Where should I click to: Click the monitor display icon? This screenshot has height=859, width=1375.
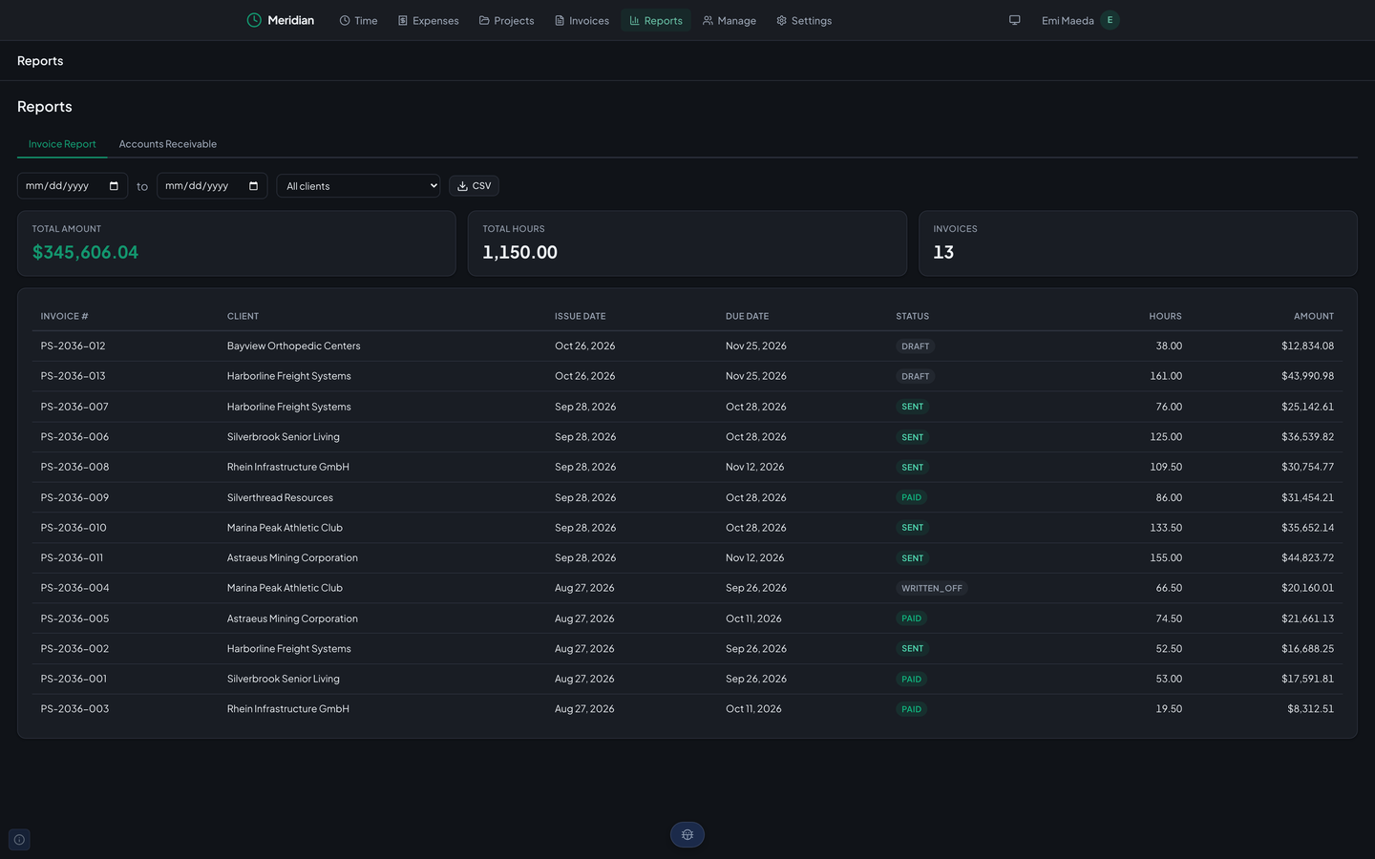[x=1015, y=20]
